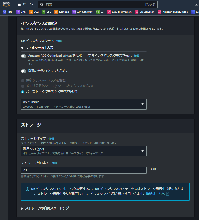Go to RDS via favorites bar label
The image size is (199, 220).
coord(10,12)
